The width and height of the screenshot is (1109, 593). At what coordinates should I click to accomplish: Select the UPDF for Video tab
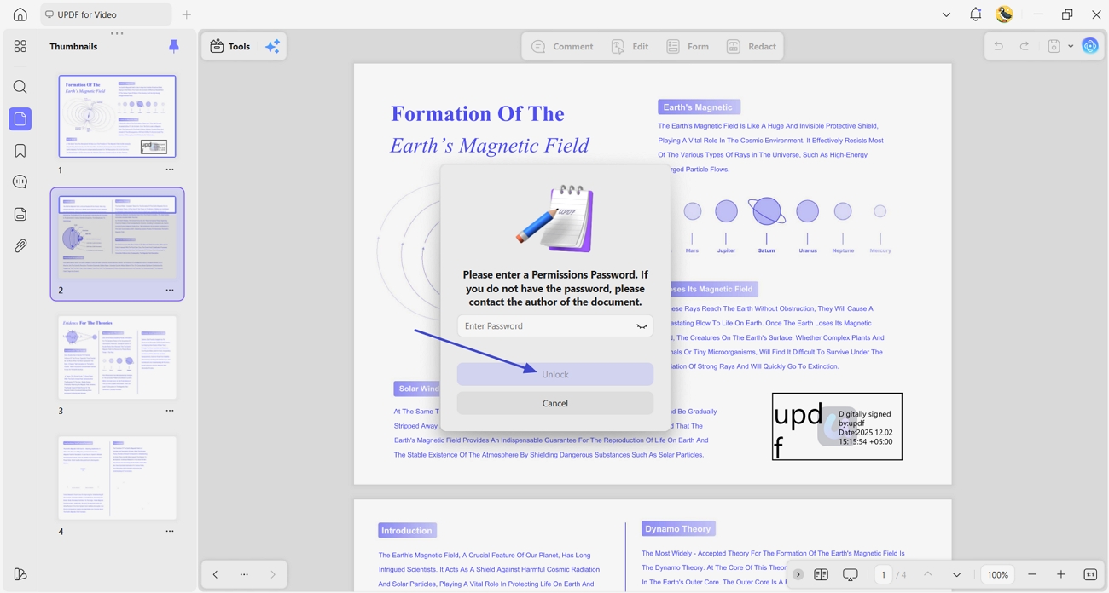click(106, 14)
